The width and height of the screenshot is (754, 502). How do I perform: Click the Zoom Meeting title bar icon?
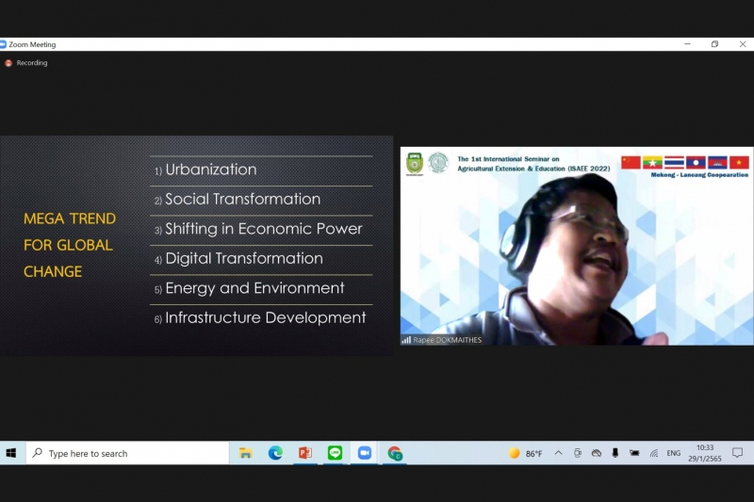[4, 44]
